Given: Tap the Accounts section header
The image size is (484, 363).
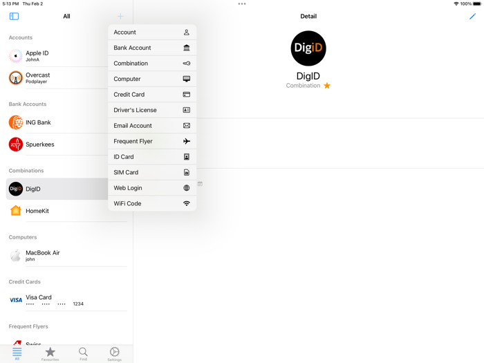Looking at the screenshot, I should (x=20, y=37).
